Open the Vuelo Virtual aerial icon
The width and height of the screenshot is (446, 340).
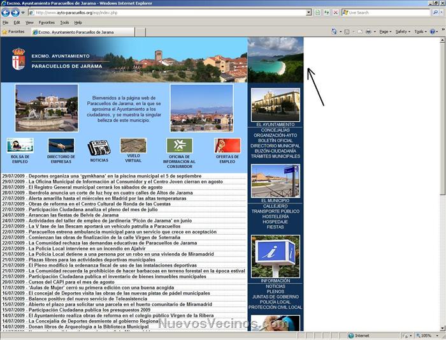(x=133, y=145)
